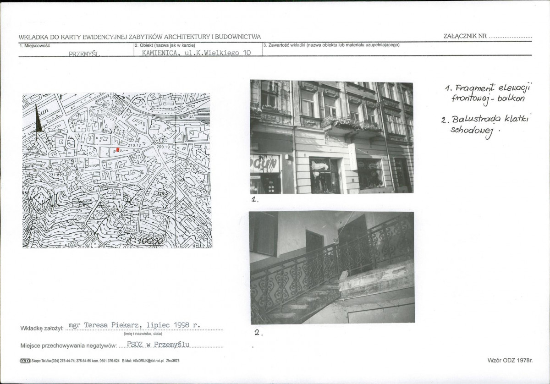Click the handwritten note Fragment elewacji frontowej

488,93
